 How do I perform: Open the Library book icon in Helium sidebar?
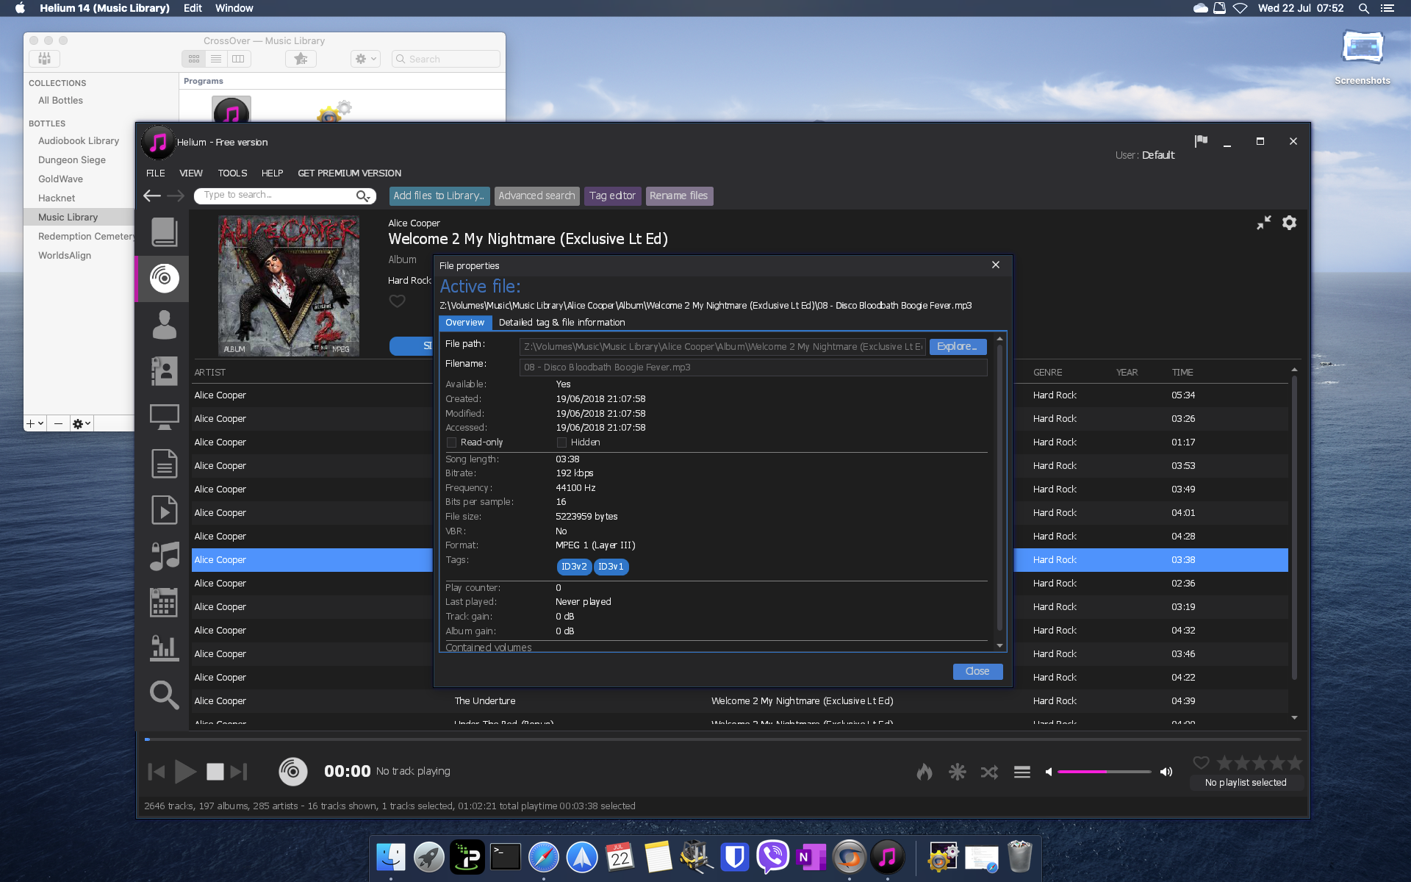tap(164, 232)
